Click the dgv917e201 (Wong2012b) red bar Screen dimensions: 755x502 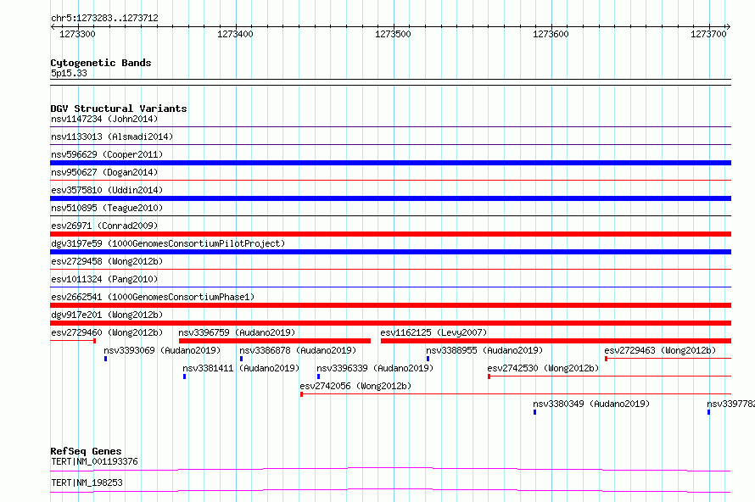click(x=390, y=323)
